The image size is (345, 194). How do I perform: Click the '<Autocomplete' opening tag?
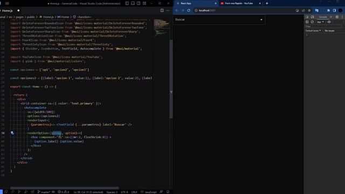[35, 108]
